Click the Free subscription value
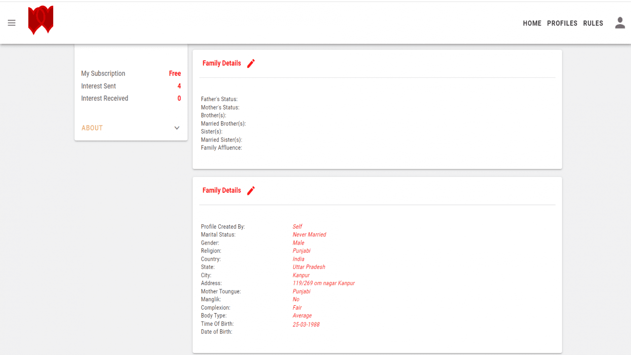Screen dimensions: 631x355 175,73
